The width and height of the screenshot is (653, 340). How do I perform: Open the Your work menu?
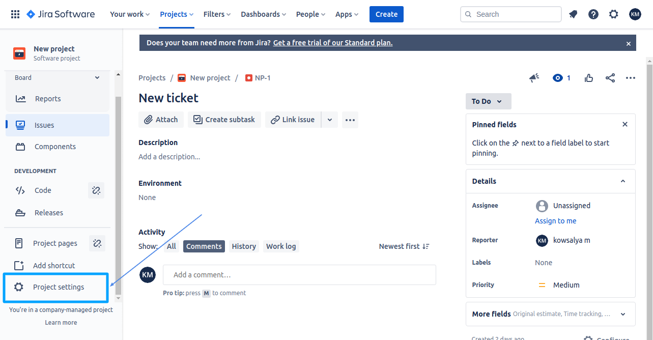[x=130, y=14]
